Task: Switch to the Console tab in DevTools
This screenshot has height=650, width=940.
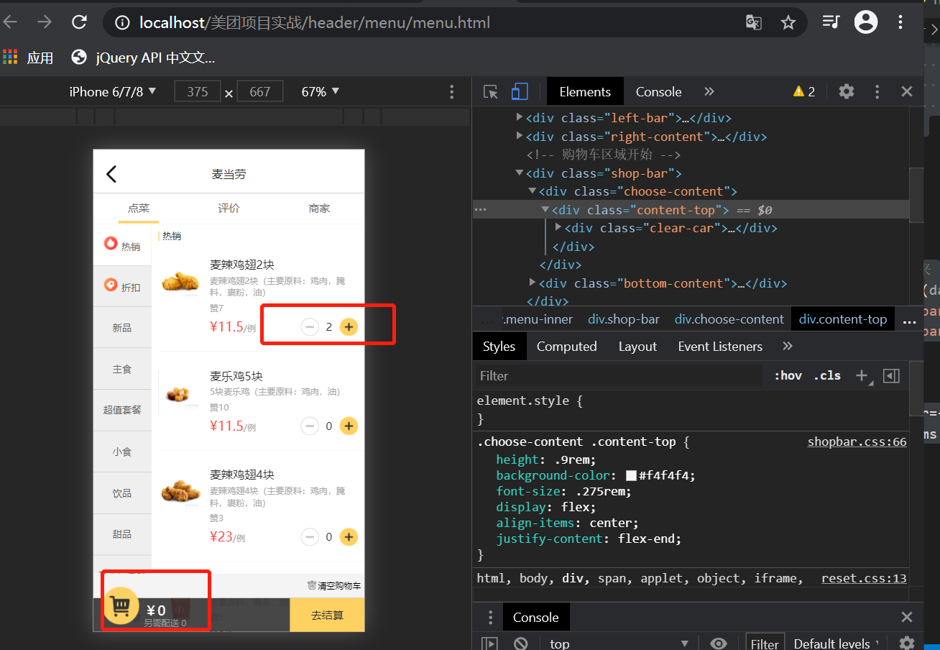Action: [658, 92]
